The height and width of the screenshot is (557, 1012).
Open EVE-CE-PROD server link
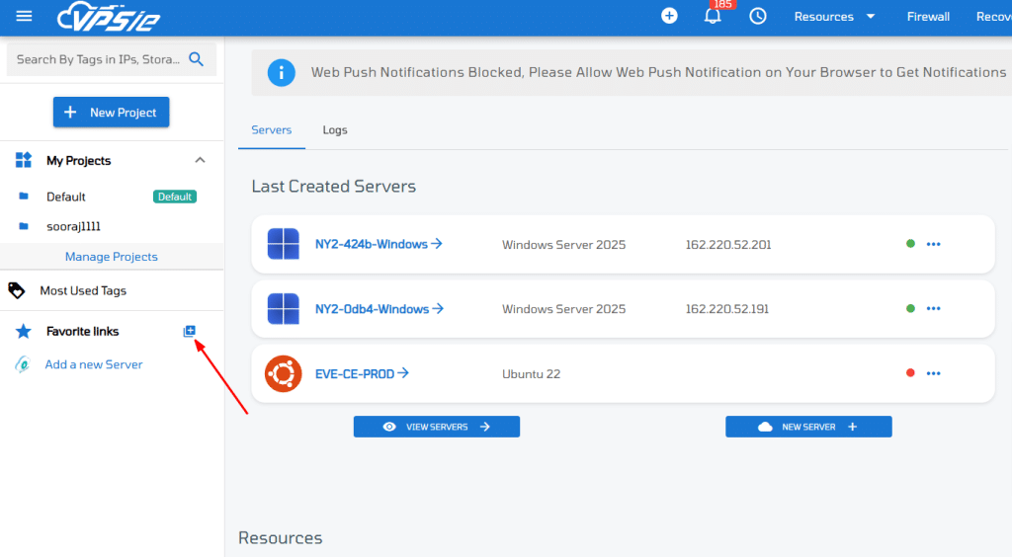[362, 373]
